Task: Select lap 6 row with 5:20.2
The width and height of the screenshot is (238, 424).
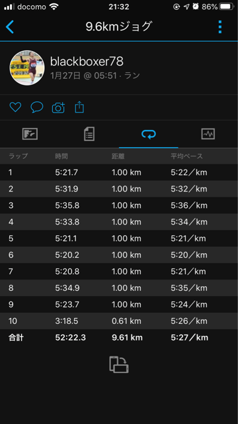Action: tap(119, 254)
